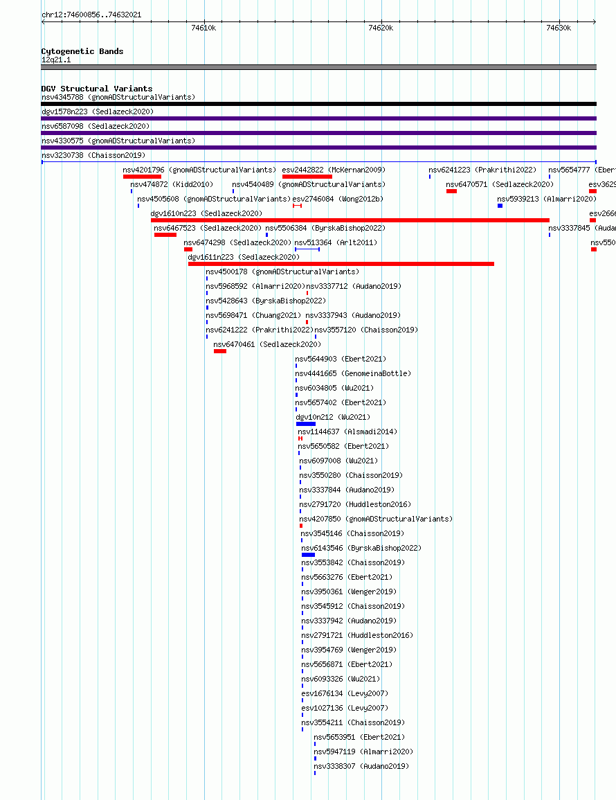Open nsv5653951 (Ebert2021) variant
Screen dimensions: 616x800
[x=359, y=737]
